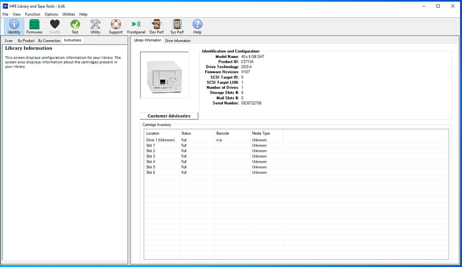
Task: Click the Barcode column header
Action: click(x=232, y=133)
